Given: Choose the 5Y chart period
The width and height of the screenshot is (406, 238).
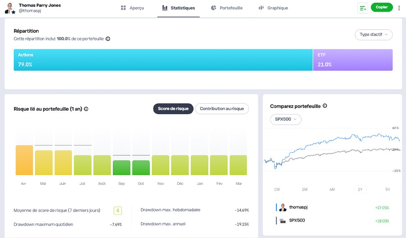Looking at the screenshot, I should [388, 189].
